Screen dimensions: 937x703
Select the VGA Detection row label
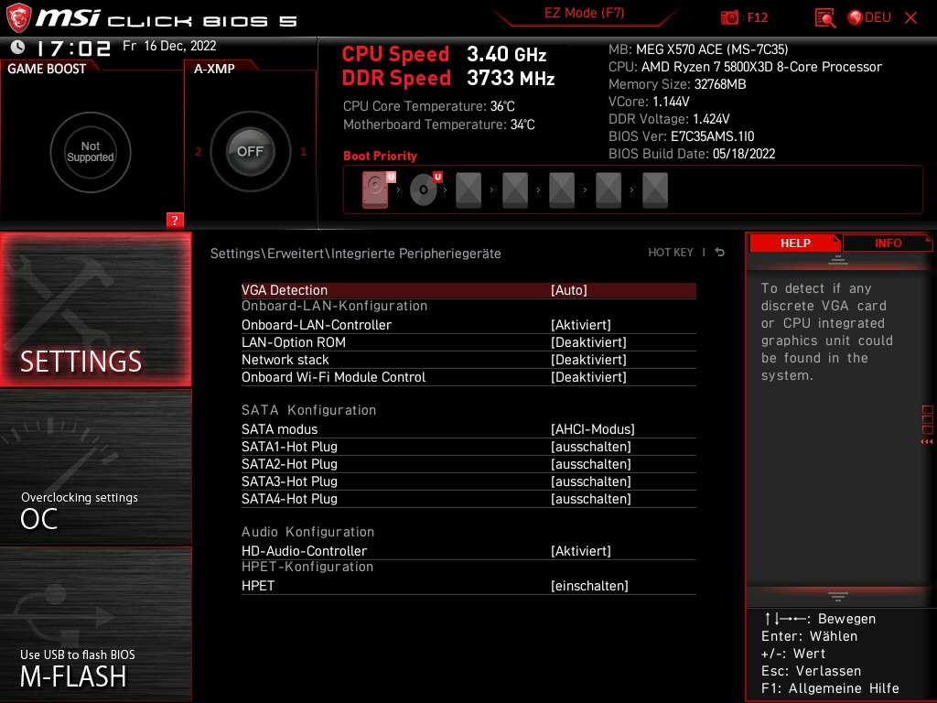[x=285, y=290]
